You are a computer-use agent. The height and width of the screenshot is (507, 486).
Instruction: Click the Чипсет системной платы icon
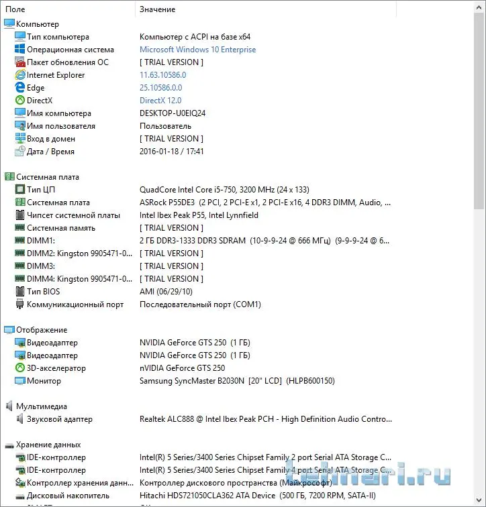tap(19, 215)
